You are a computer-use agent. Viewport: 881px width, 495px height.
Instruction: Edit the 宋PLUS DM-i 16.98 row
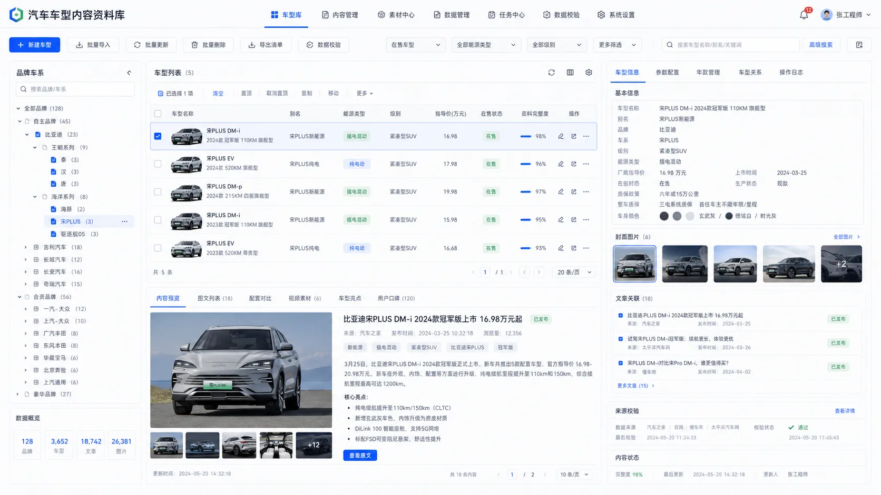coord(561,136)
